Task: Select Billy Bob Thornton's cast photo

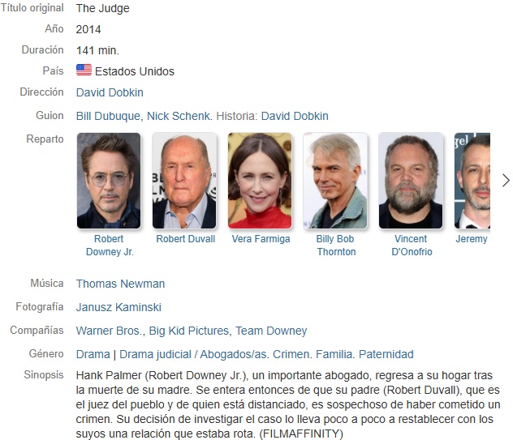Action: [335, 181]
